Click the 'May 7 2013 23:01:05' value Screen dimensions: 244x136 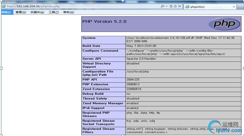click(141, 46)
